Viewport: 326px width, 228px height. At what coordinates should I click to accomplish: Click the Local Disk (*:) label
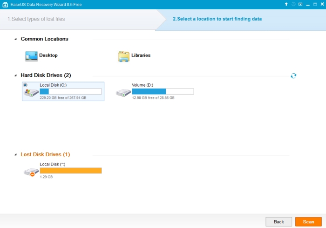click(52, 164)
